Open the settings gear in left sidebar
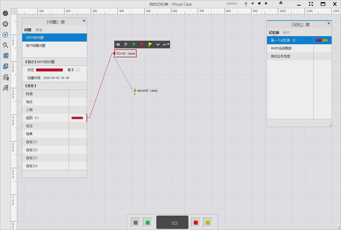 pyautogui.click(x=5, y=13)
